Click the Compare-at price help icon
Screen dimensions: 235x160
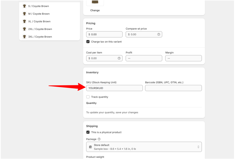[x=159, y=34]
